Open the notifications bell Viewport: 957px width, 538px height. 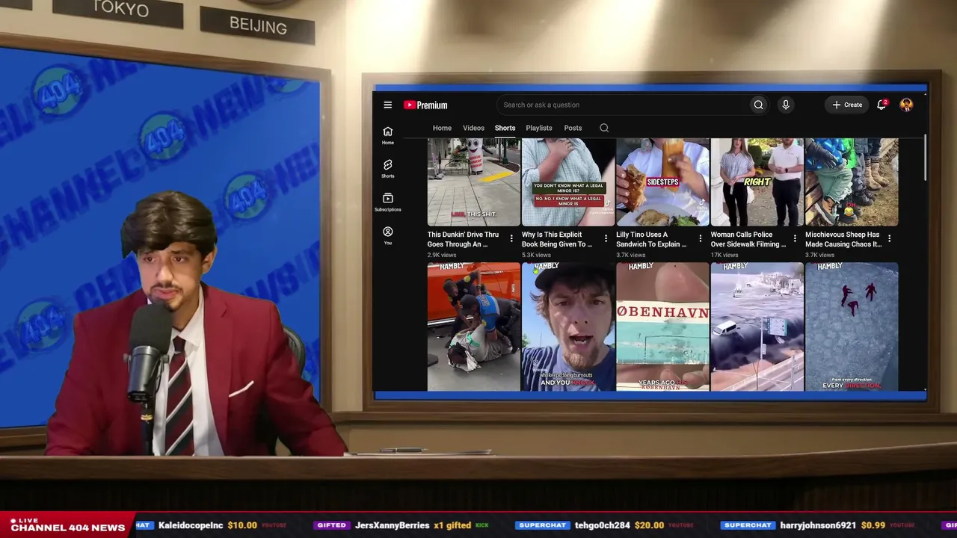tap(881, 105)
